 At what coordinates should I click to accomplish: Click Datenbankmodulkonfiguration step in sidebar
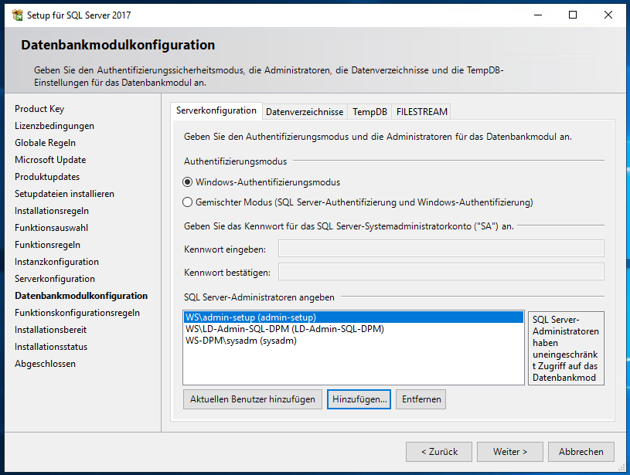81,296
